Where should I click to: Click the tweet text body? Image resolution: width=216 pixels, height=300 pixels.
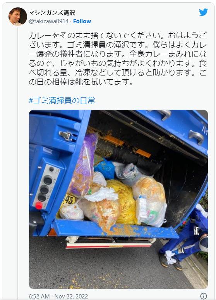pos(118,58)
